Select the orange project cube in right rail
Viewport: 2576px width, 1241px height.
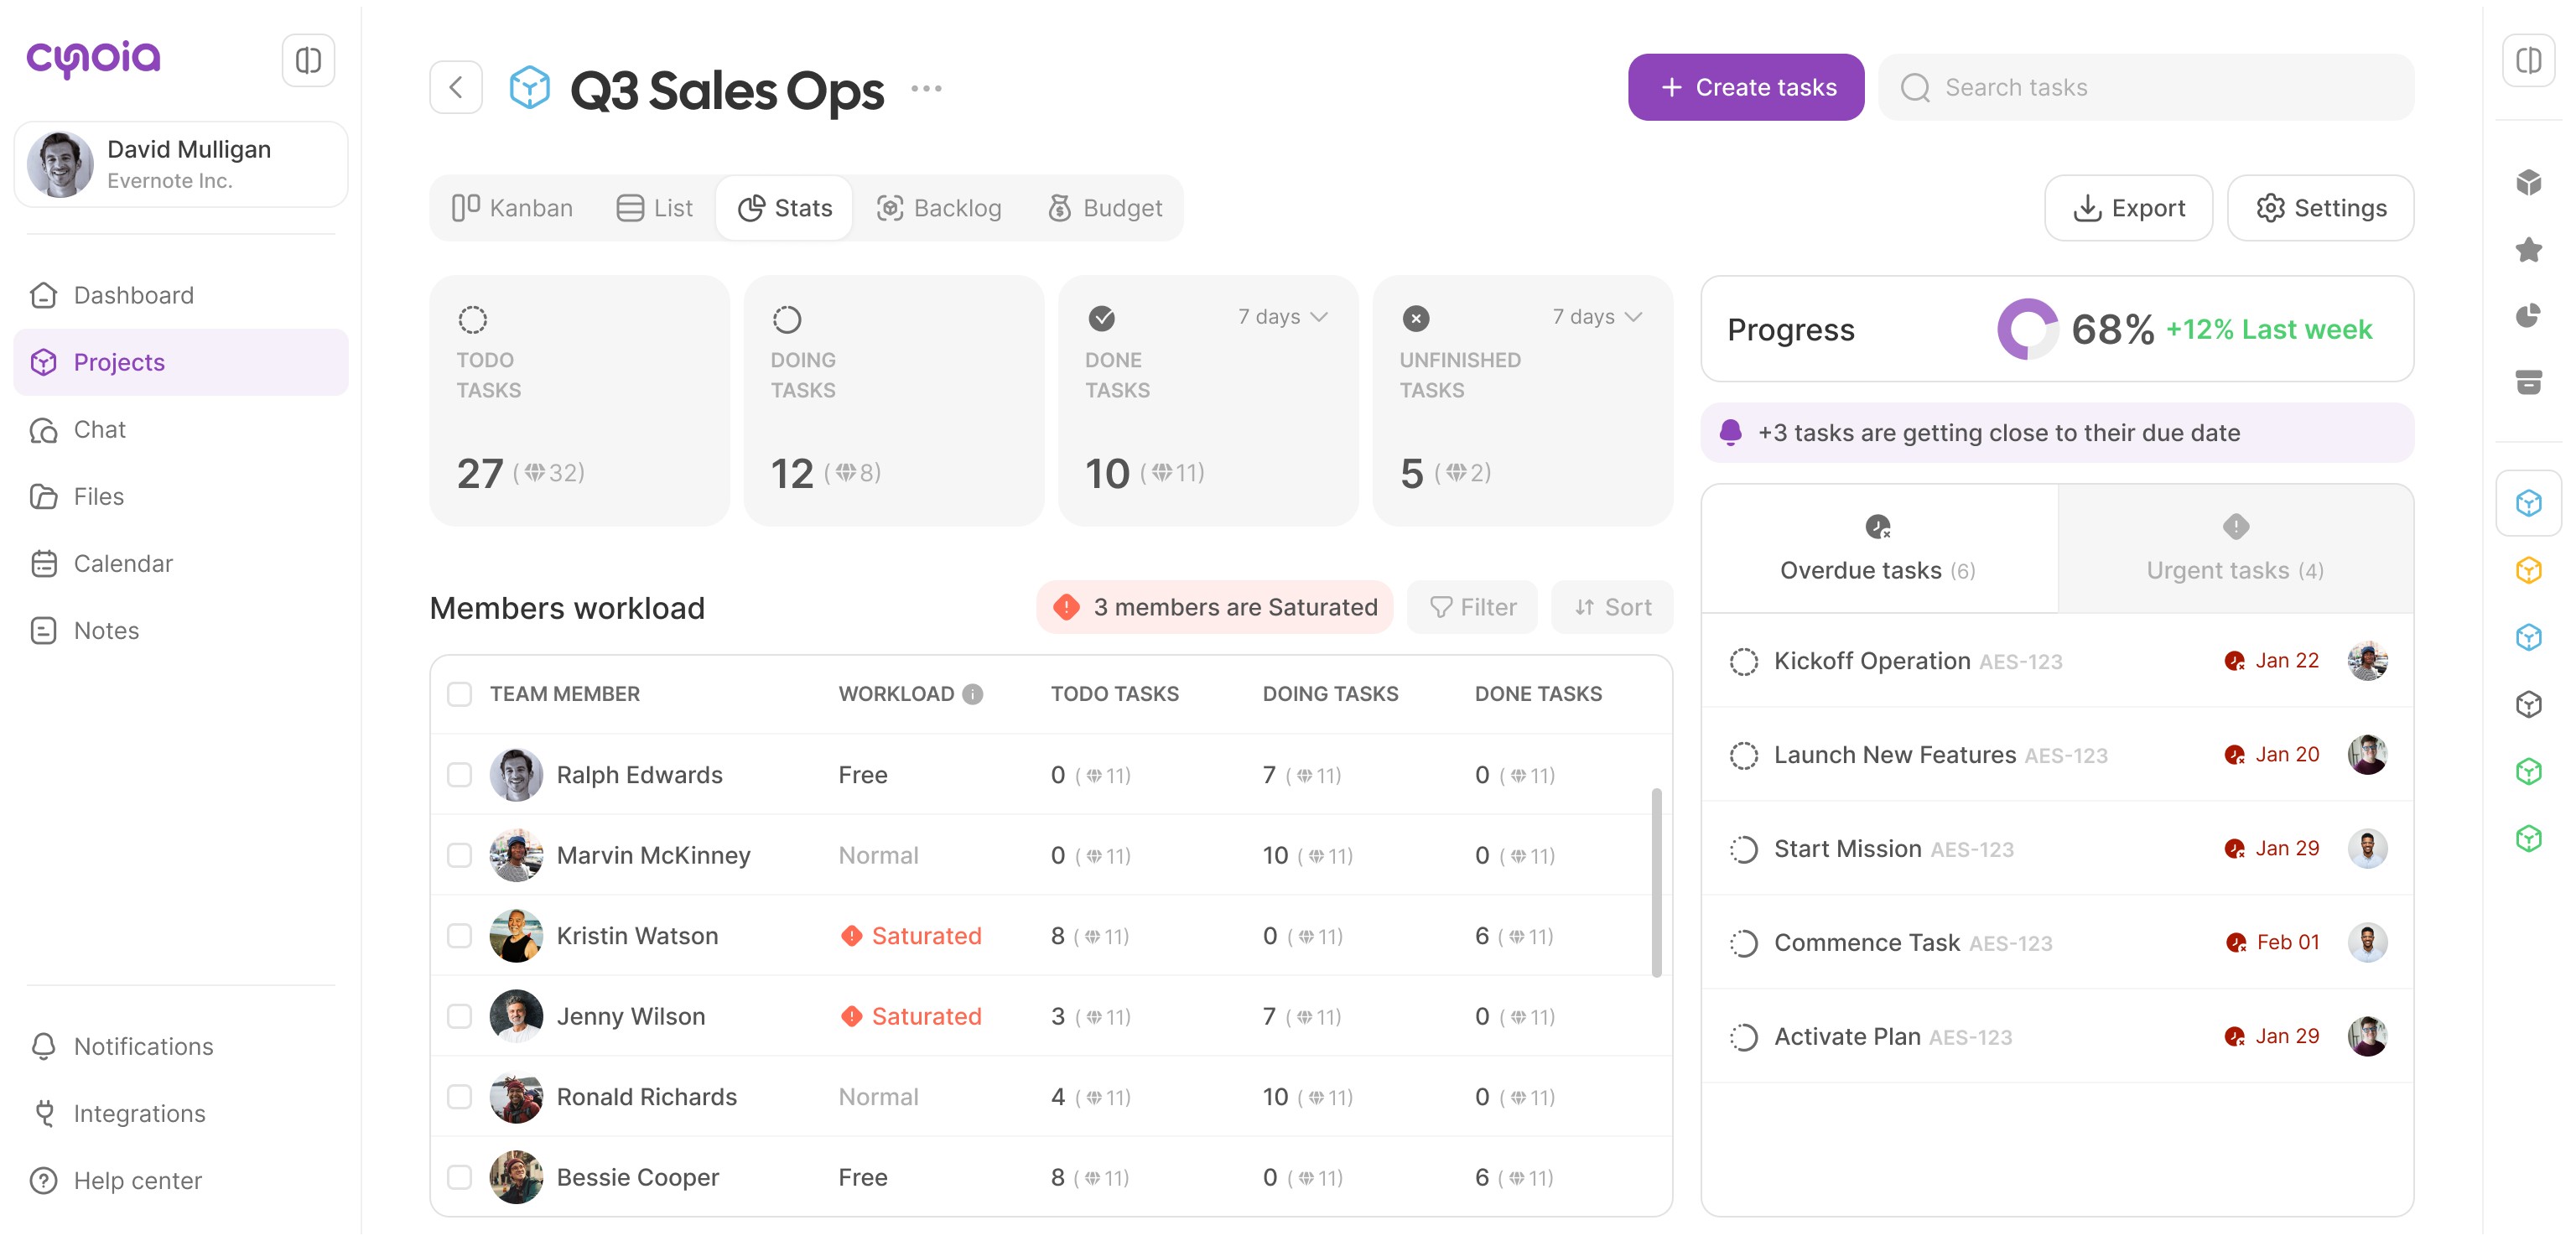click(2528, 570)
